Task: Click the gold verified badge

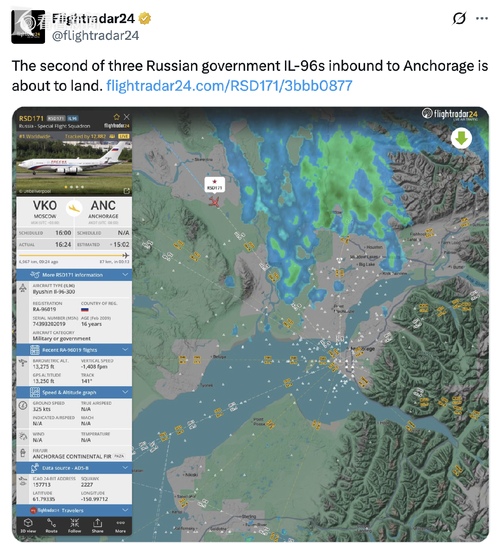Action: coord(145,18)
